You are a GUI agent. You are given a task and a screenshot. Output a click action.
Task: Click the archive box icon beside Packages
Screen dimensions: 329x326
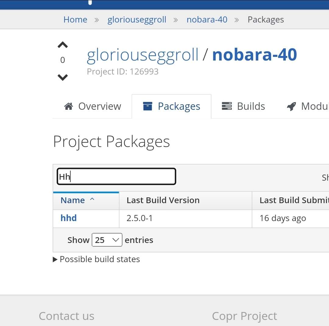click(x=147, y=106)
